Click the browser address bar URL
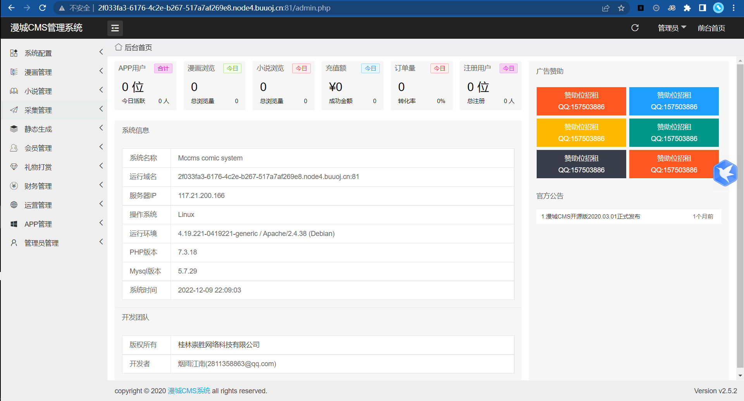Image resolution: width=744 pixels, height=401 pixels. coord(214,8)
